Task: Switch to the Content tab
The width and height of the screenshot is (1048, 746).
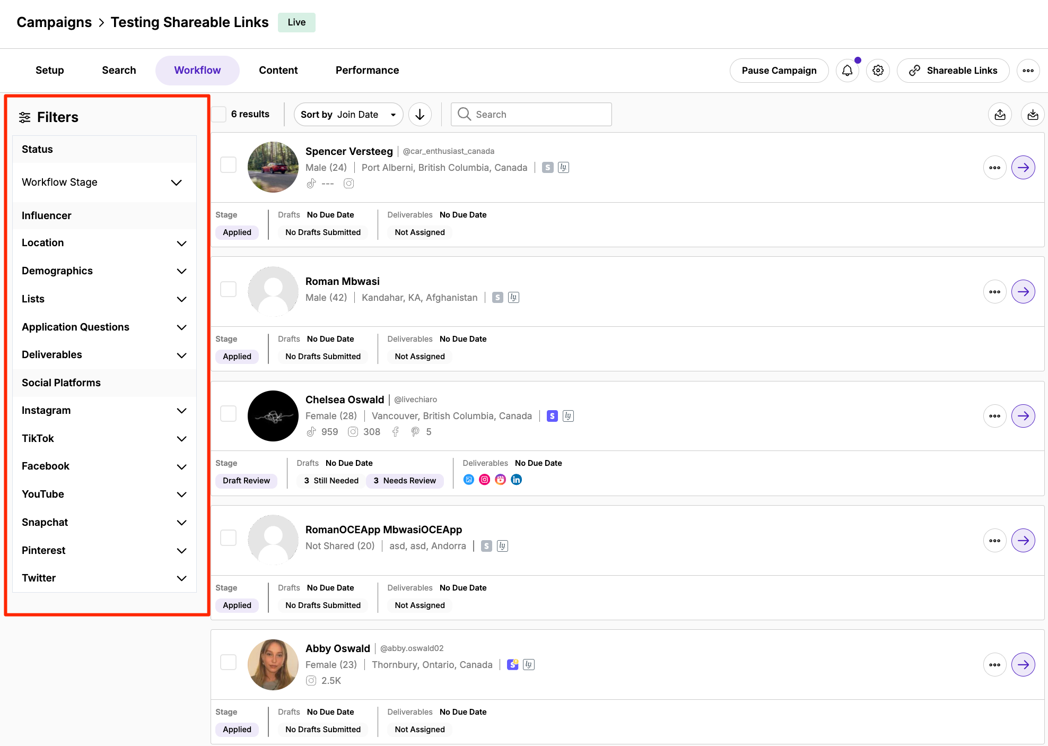Action: 278,71
